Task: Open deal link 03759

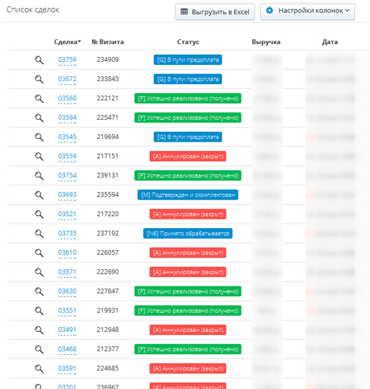Action: tap(67, 60)
